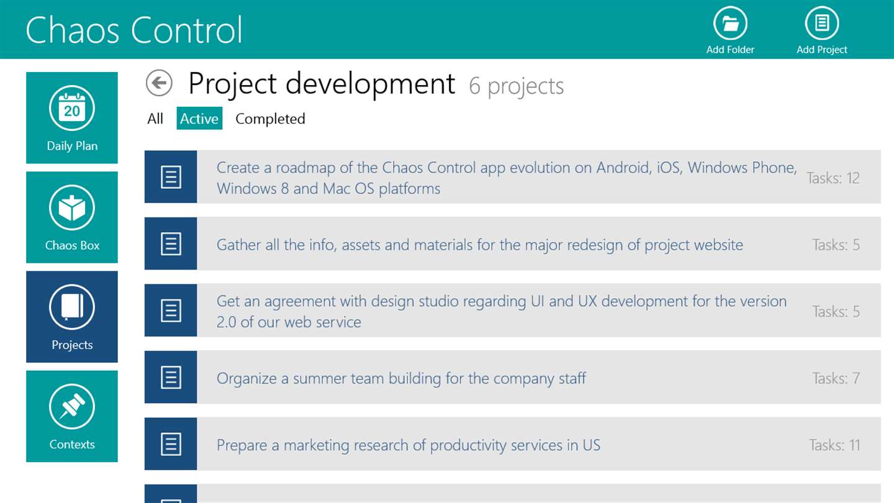Image resolution: width=894 pixels, height=503 pixels.
Task: Open the Chaos Box tile
Action: click(72, 217)
